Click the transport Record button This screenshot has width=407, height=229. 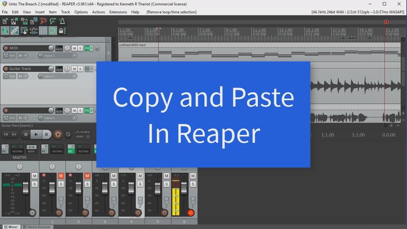58,135
